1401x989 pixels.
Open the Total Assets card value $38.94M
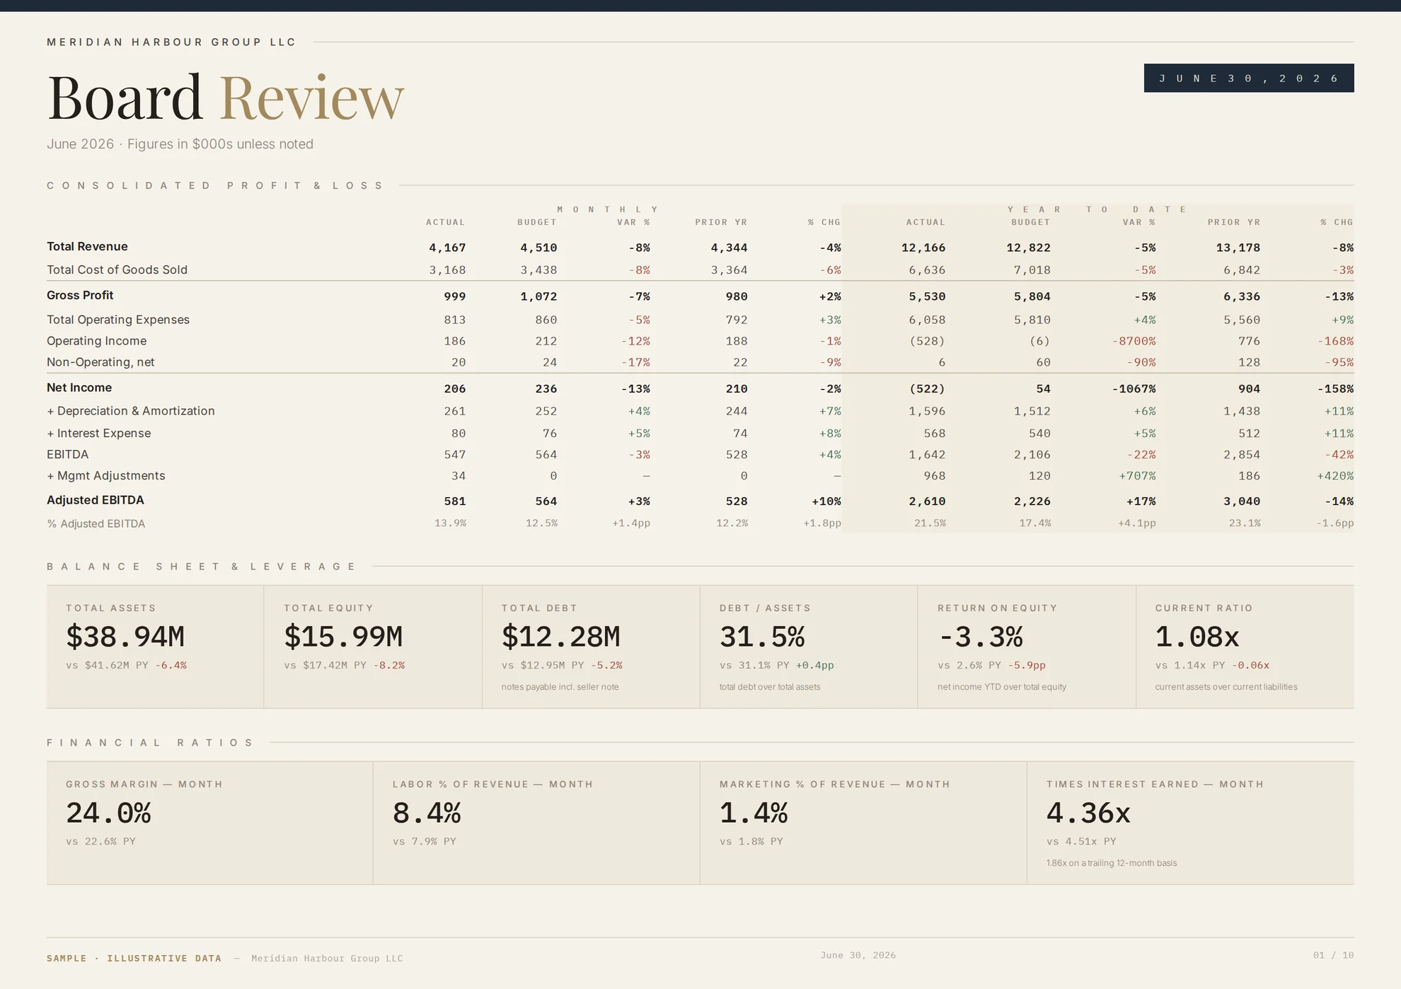pos(125,637)
